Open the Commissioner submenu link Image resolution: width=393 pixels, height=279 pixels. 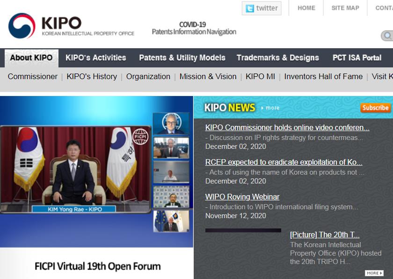[33, 76]
